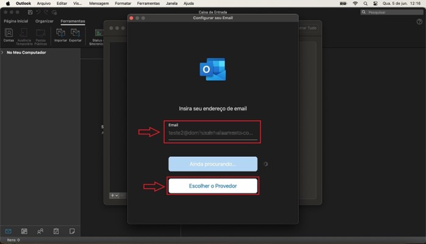
Task: Open the Arquivo menu
Action: point(44,4)
